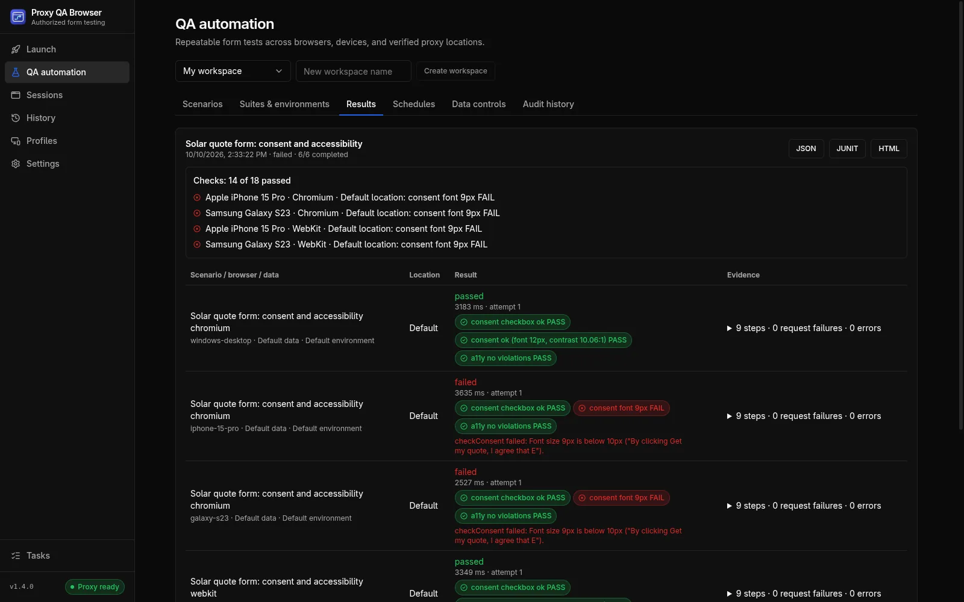Click a11y no violations badge in windows-desktop row

pyautogui.click(x=505, y=358)
